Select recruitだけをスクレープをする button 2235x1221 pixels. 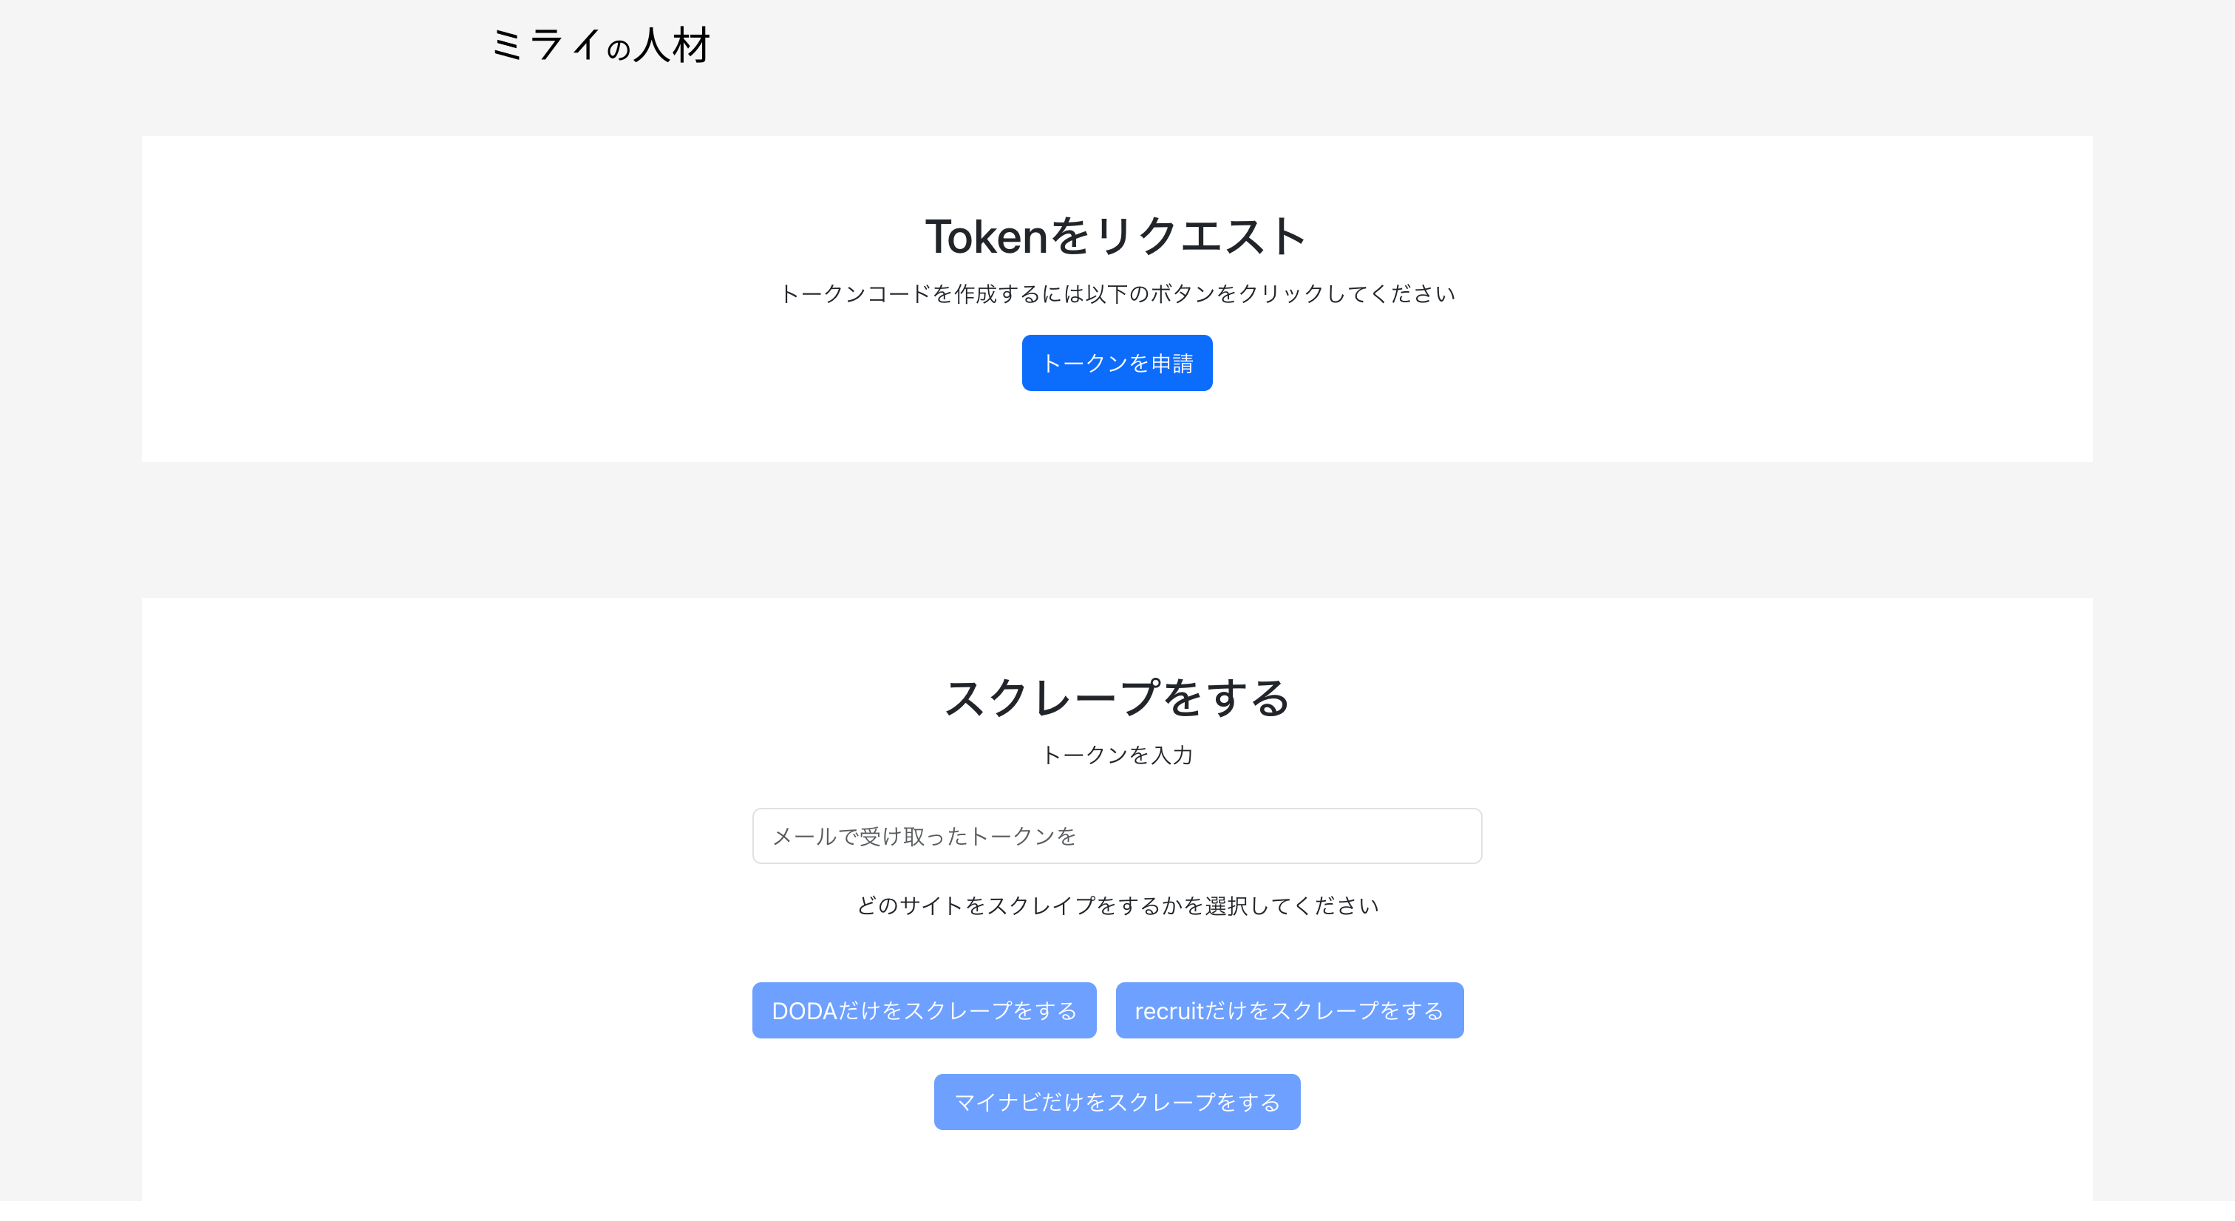[x=1289, y=1010]
